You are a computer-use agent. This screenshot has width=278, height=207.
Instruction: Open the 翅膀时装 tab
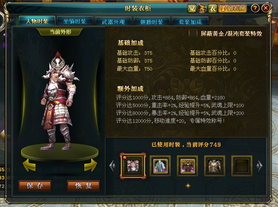click(152, 22)
